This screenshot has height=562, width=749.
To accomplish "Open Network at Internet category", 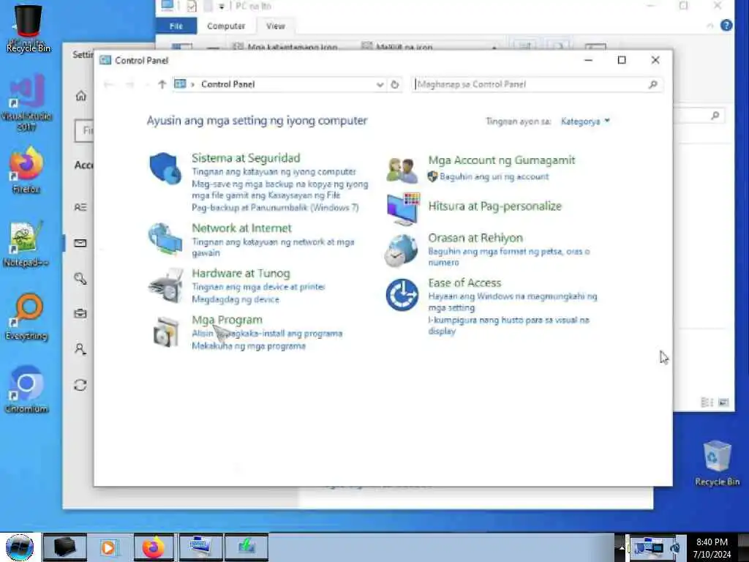I will tap(241, 228).
